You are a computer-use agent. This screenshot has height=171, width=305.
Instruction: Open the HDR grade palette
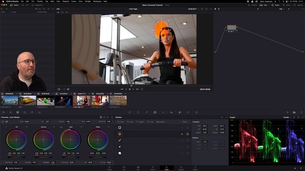25,112
